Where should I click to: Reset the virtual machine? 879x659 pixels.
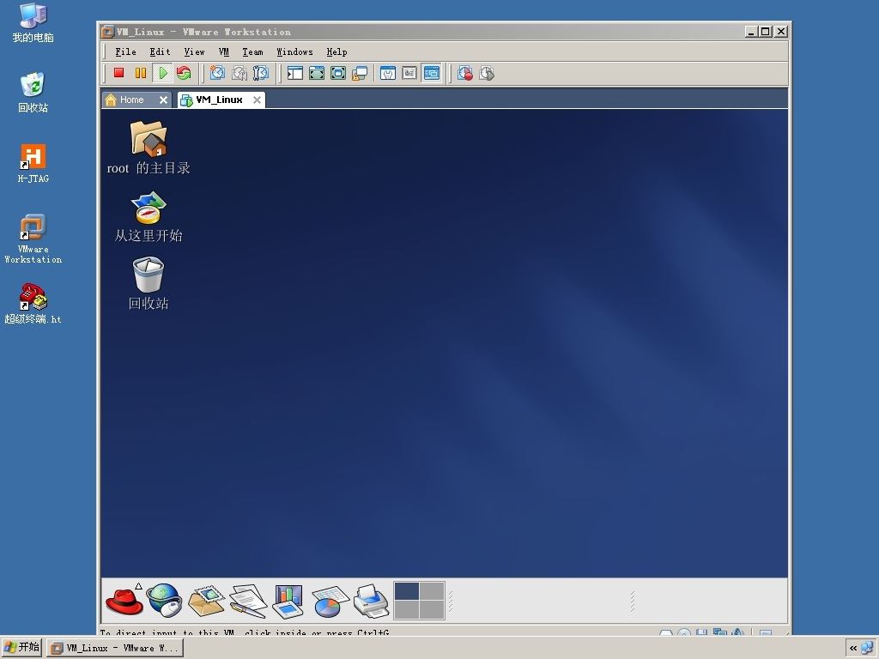tap(184, 73)
